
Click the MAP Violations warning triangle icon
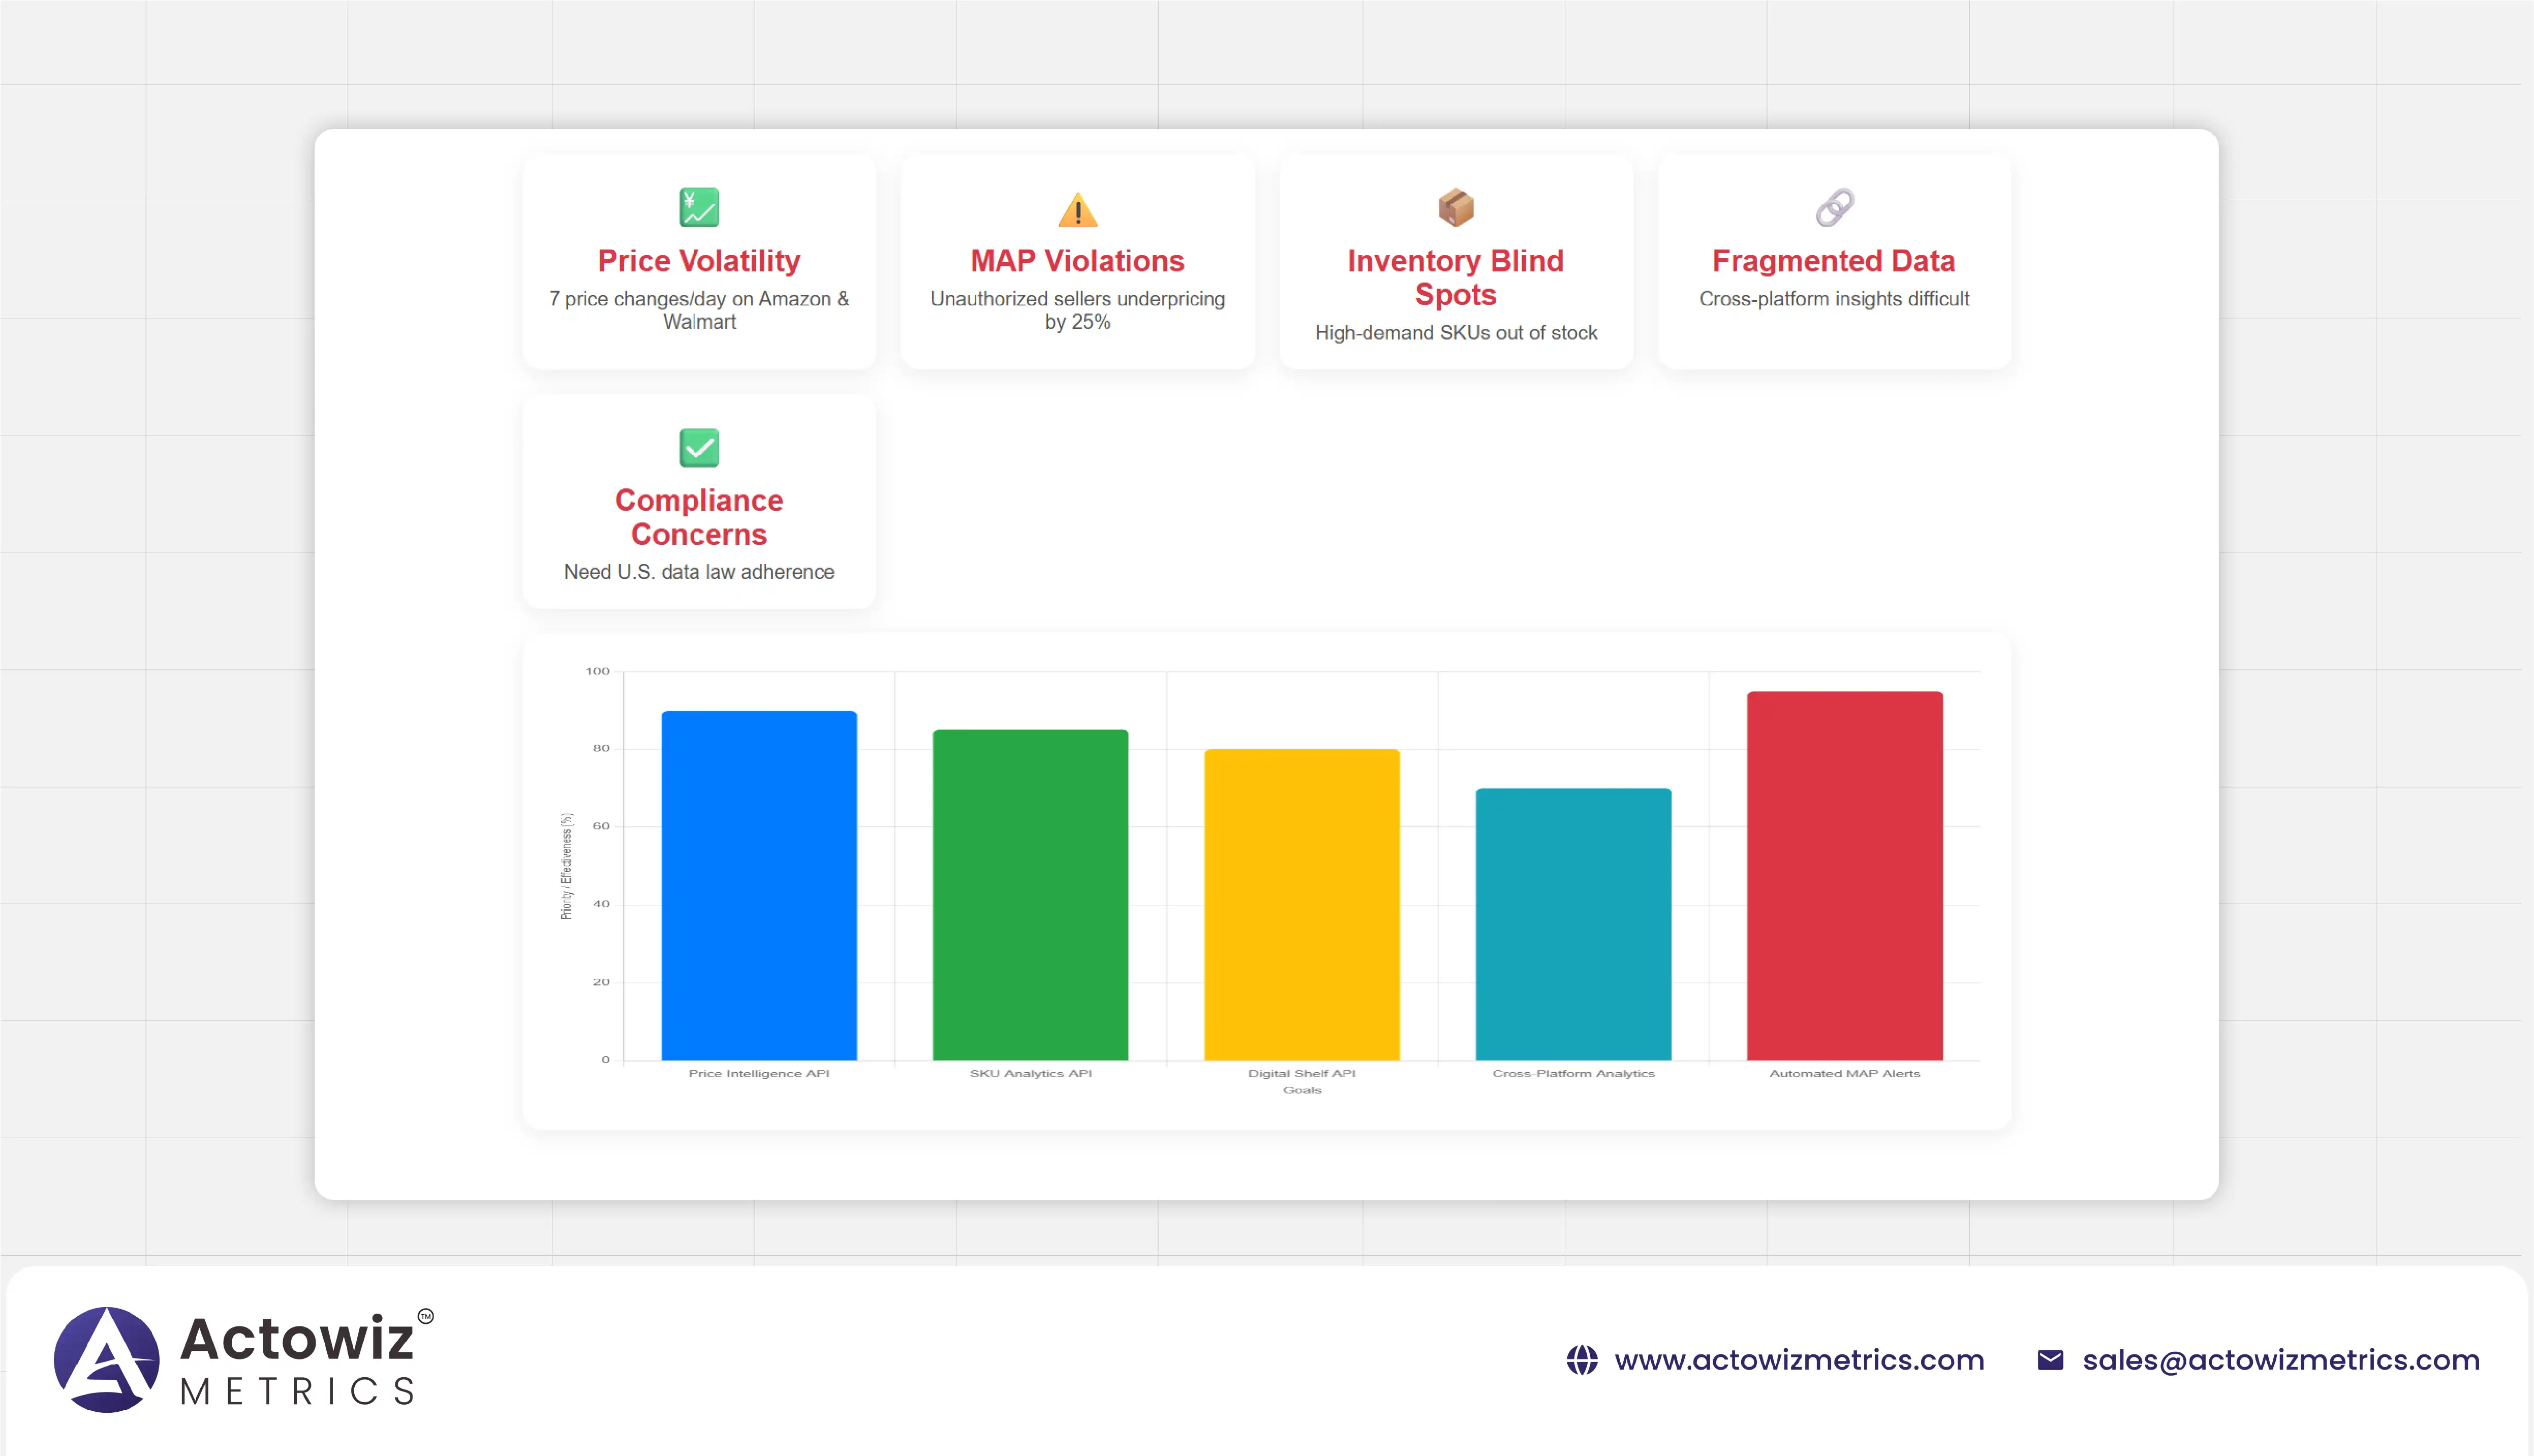[1077, 210]
